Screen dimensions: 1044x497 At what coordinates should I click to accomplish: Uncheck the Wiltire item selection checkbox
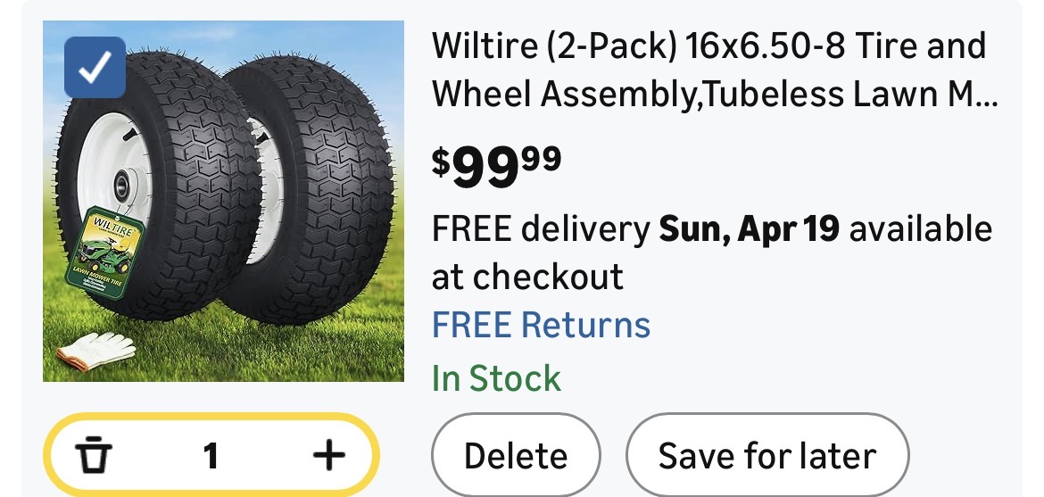tap(95, 67)
